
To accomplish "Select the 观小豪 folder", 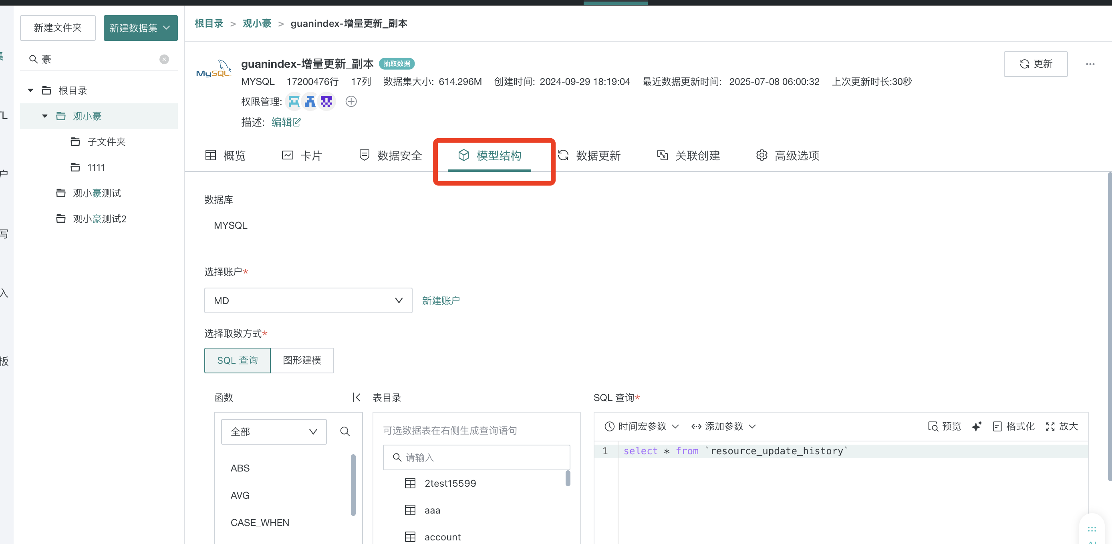I will point(99,116).
